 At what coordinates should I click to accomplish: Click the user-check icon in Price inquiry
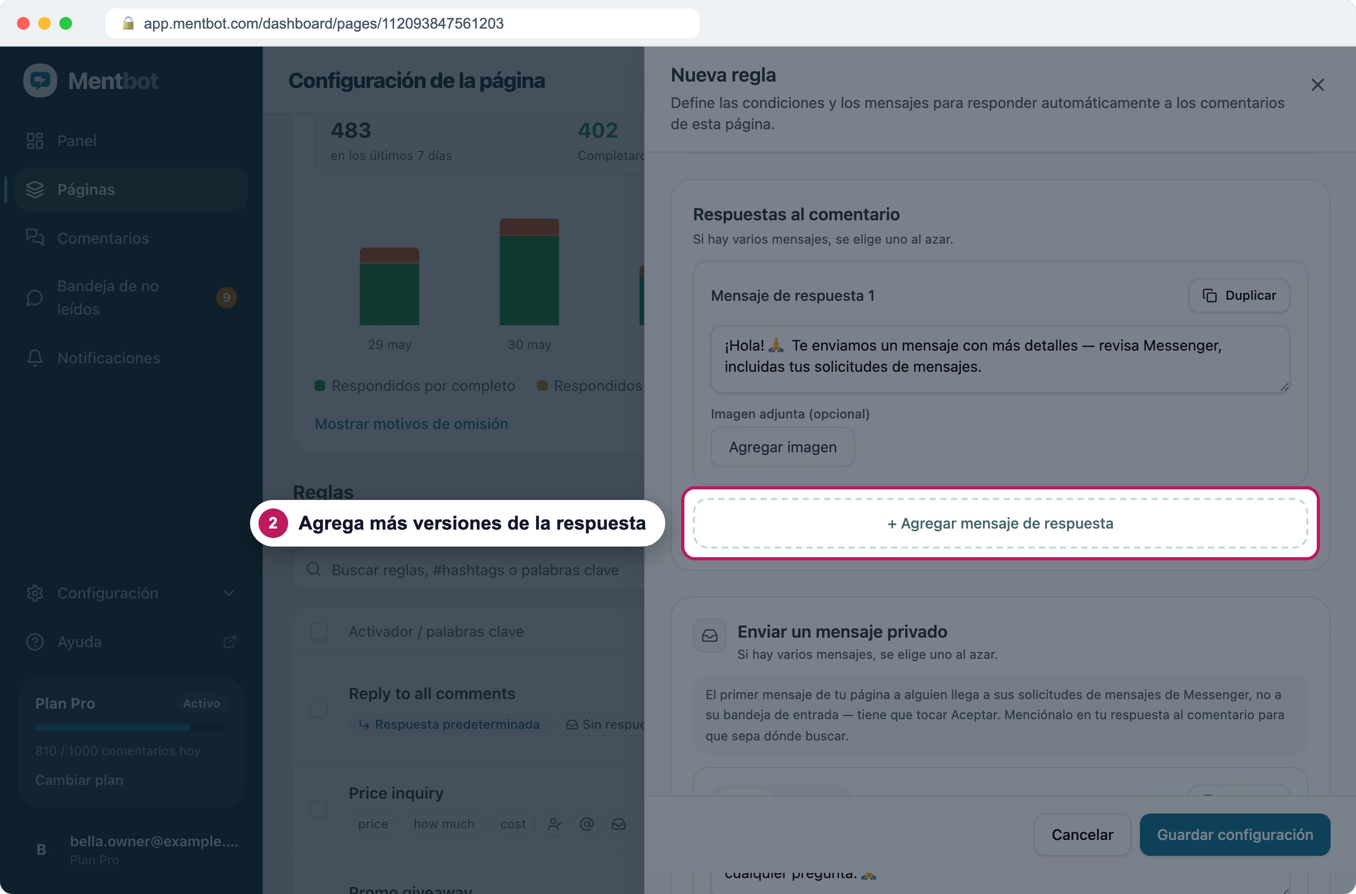[x=555, y=824]
